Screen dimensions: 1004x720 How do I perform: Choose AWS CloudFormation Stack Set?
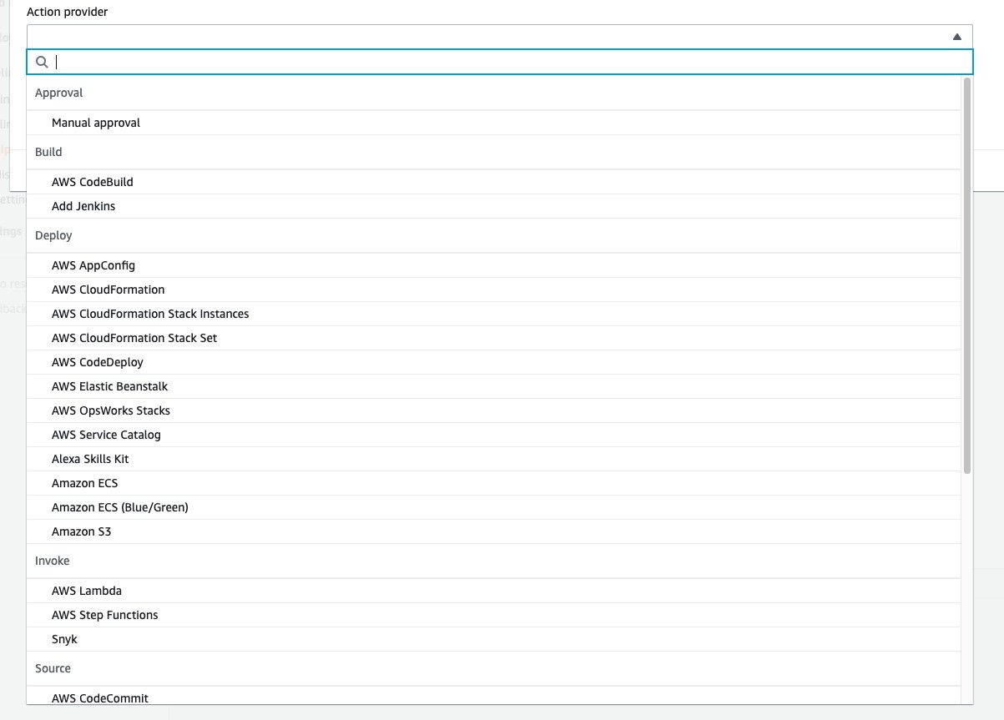(494, 338)
